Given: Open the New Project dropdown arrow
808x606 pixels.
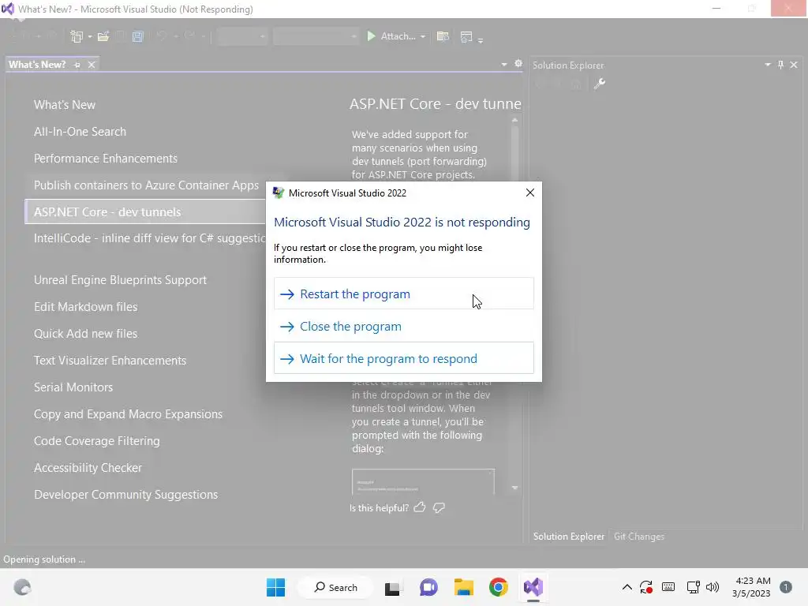Looking at the screenshot, I should 90,36.
